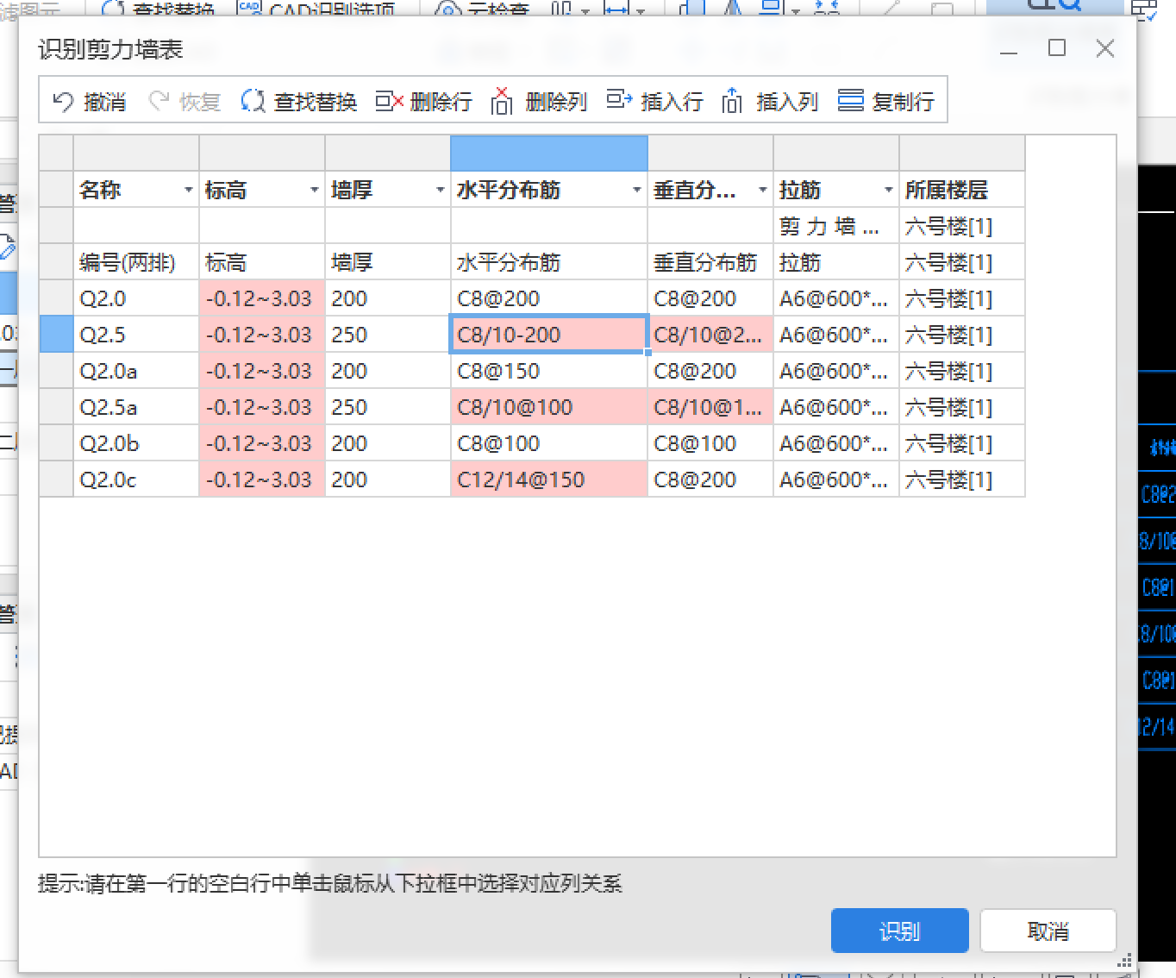Click the 取消 button
Screen dimensions: 1176x978
click(x=1048, y=931)
